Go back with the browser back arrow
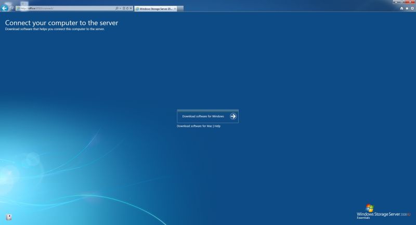 4,8
